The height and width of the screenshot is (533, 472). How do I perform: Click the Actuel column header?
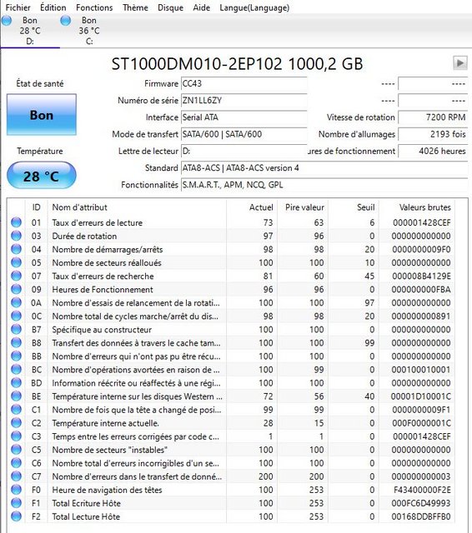[x=252, y=207]
